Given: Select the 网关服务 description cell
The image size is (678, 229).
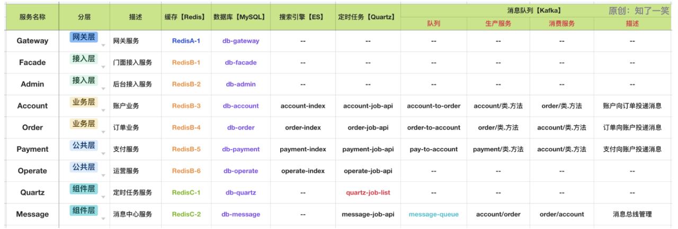Looking at the screenshot, I should [x=135, y=41].
